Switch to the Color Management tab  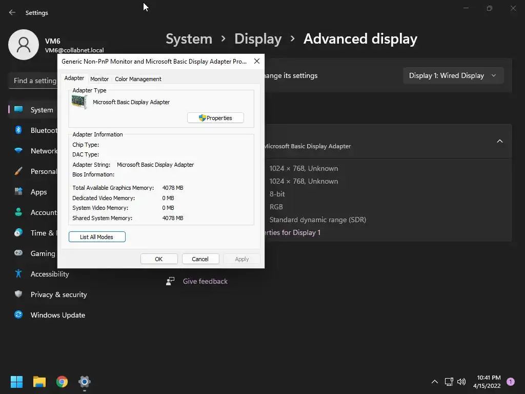(138, 79)
